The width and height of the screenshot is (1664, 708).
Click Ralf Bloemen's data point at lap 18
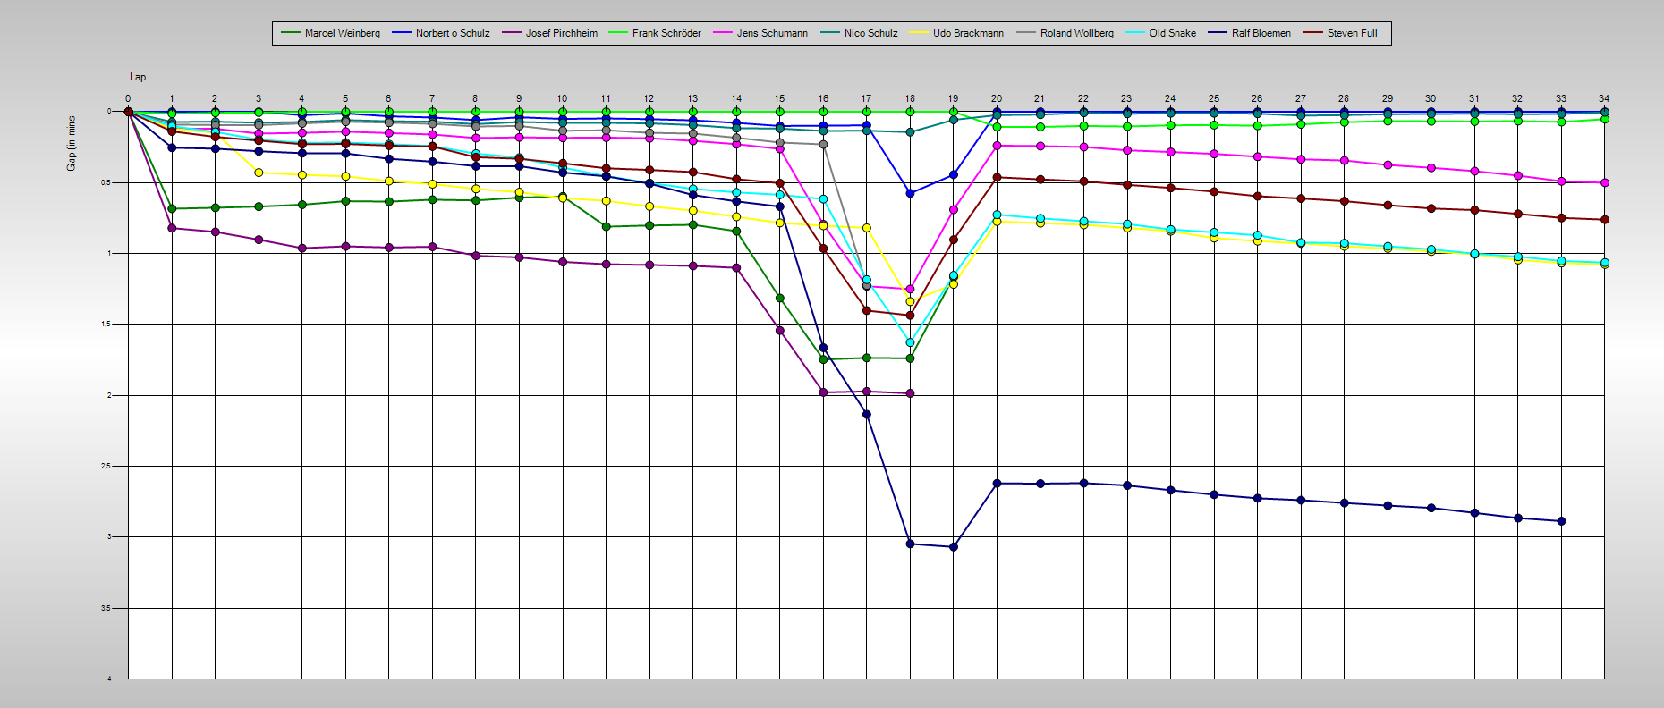pyautogui.click(x=910, y=544)
